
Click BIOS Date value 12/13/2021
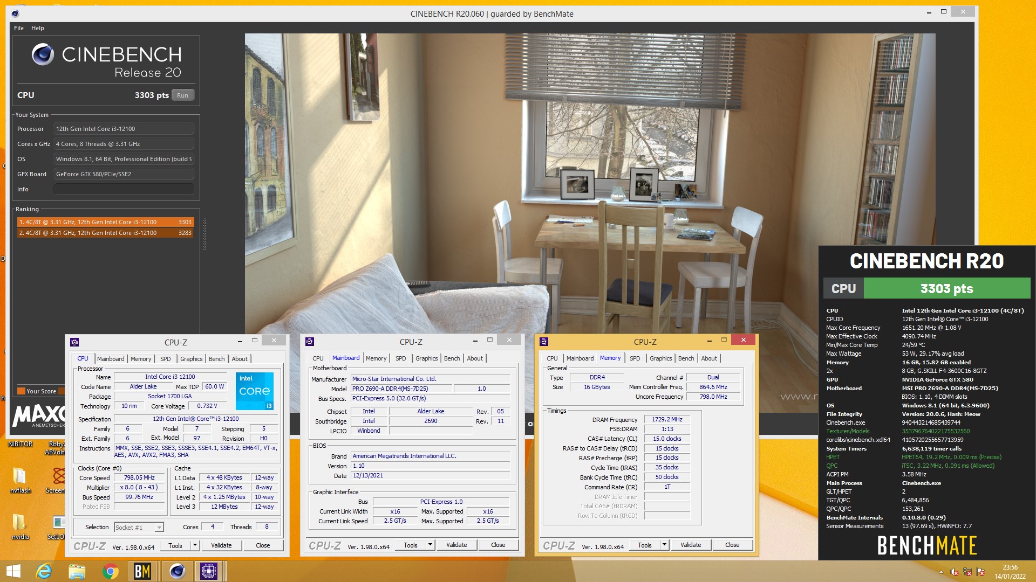point(430,476)
